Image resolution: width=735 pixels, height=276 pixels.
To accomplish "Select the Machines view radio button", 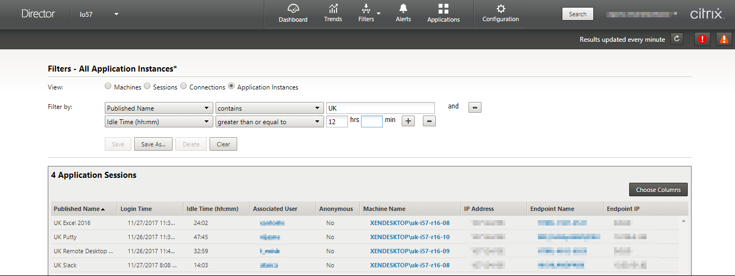I will [x=108, y=87].
